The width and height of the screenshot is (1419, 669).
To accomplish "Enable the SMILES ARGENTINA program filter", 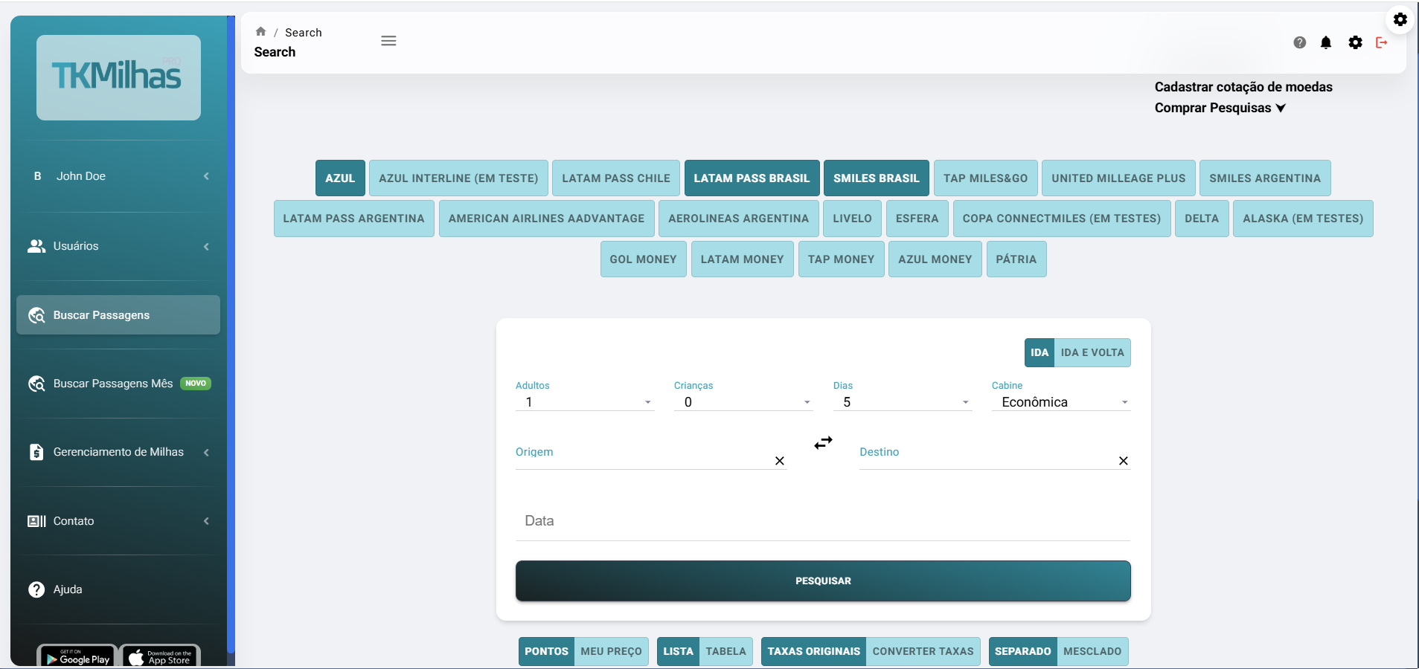I will click(1265, 178).
